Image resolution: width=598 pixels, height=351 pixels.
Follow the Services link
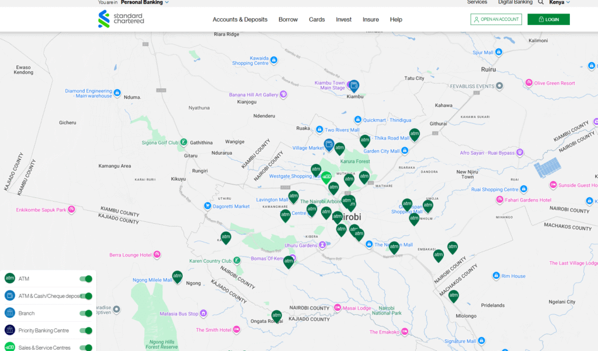point(477,2)
